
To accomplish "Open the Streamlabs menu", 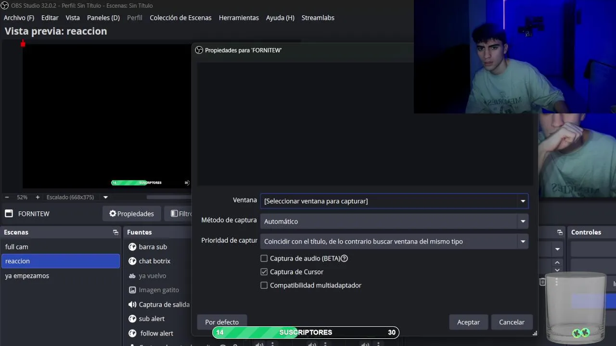I will 318,18.
